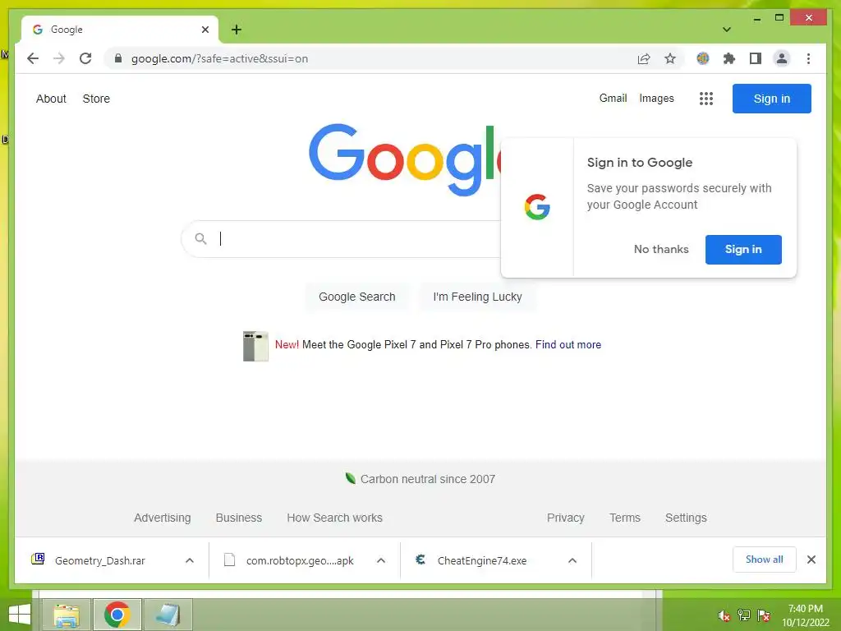The image size is (841, 631).
Task: Click the Pixel 7 phone thumbnail
Action: [x=255, y=346]
